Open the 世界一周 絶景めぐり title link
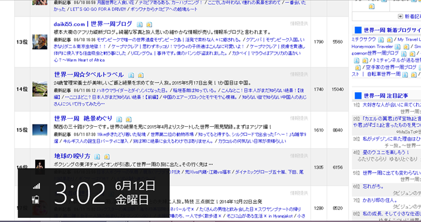The height and width of the screenshot is (222, 421). point(83,119)
